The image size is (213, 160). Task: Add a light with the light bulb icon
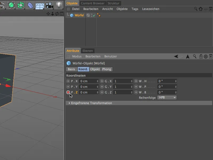pyautogui.click(x=59, y=5)
